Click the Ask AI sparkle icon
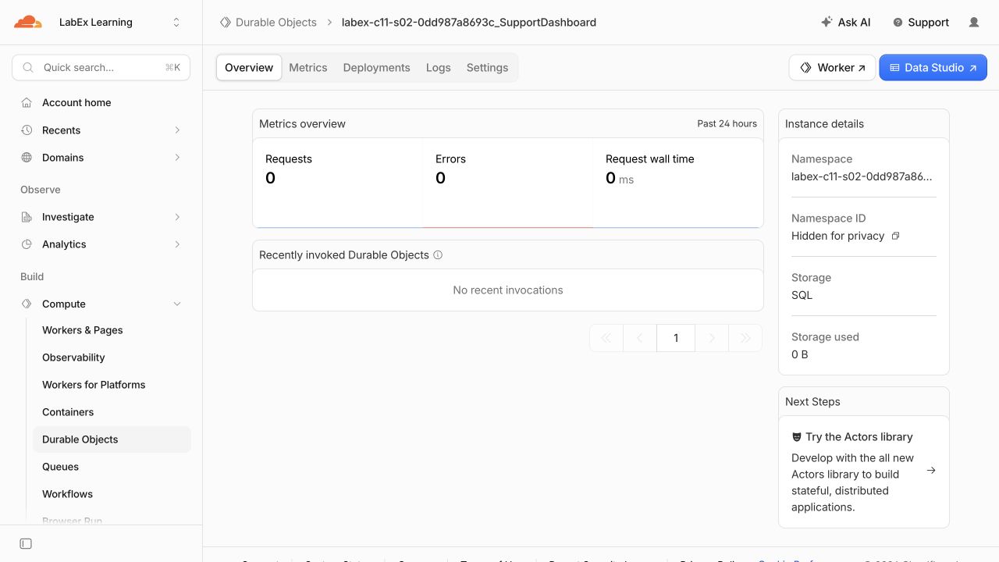The image size is (999, 562). click(827, 22)
